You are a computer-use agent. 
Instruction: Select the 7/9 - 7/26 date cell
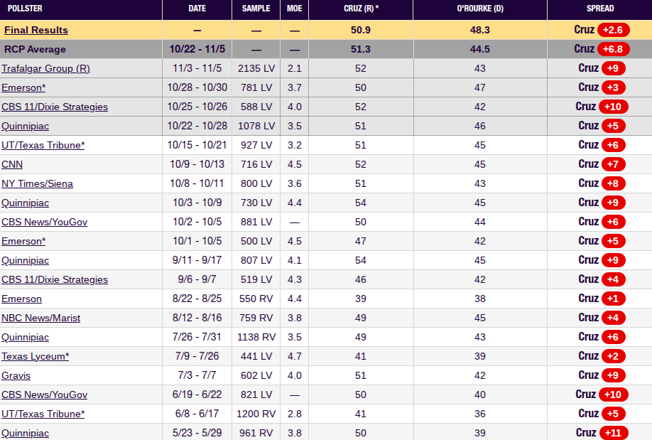[197, 356]
